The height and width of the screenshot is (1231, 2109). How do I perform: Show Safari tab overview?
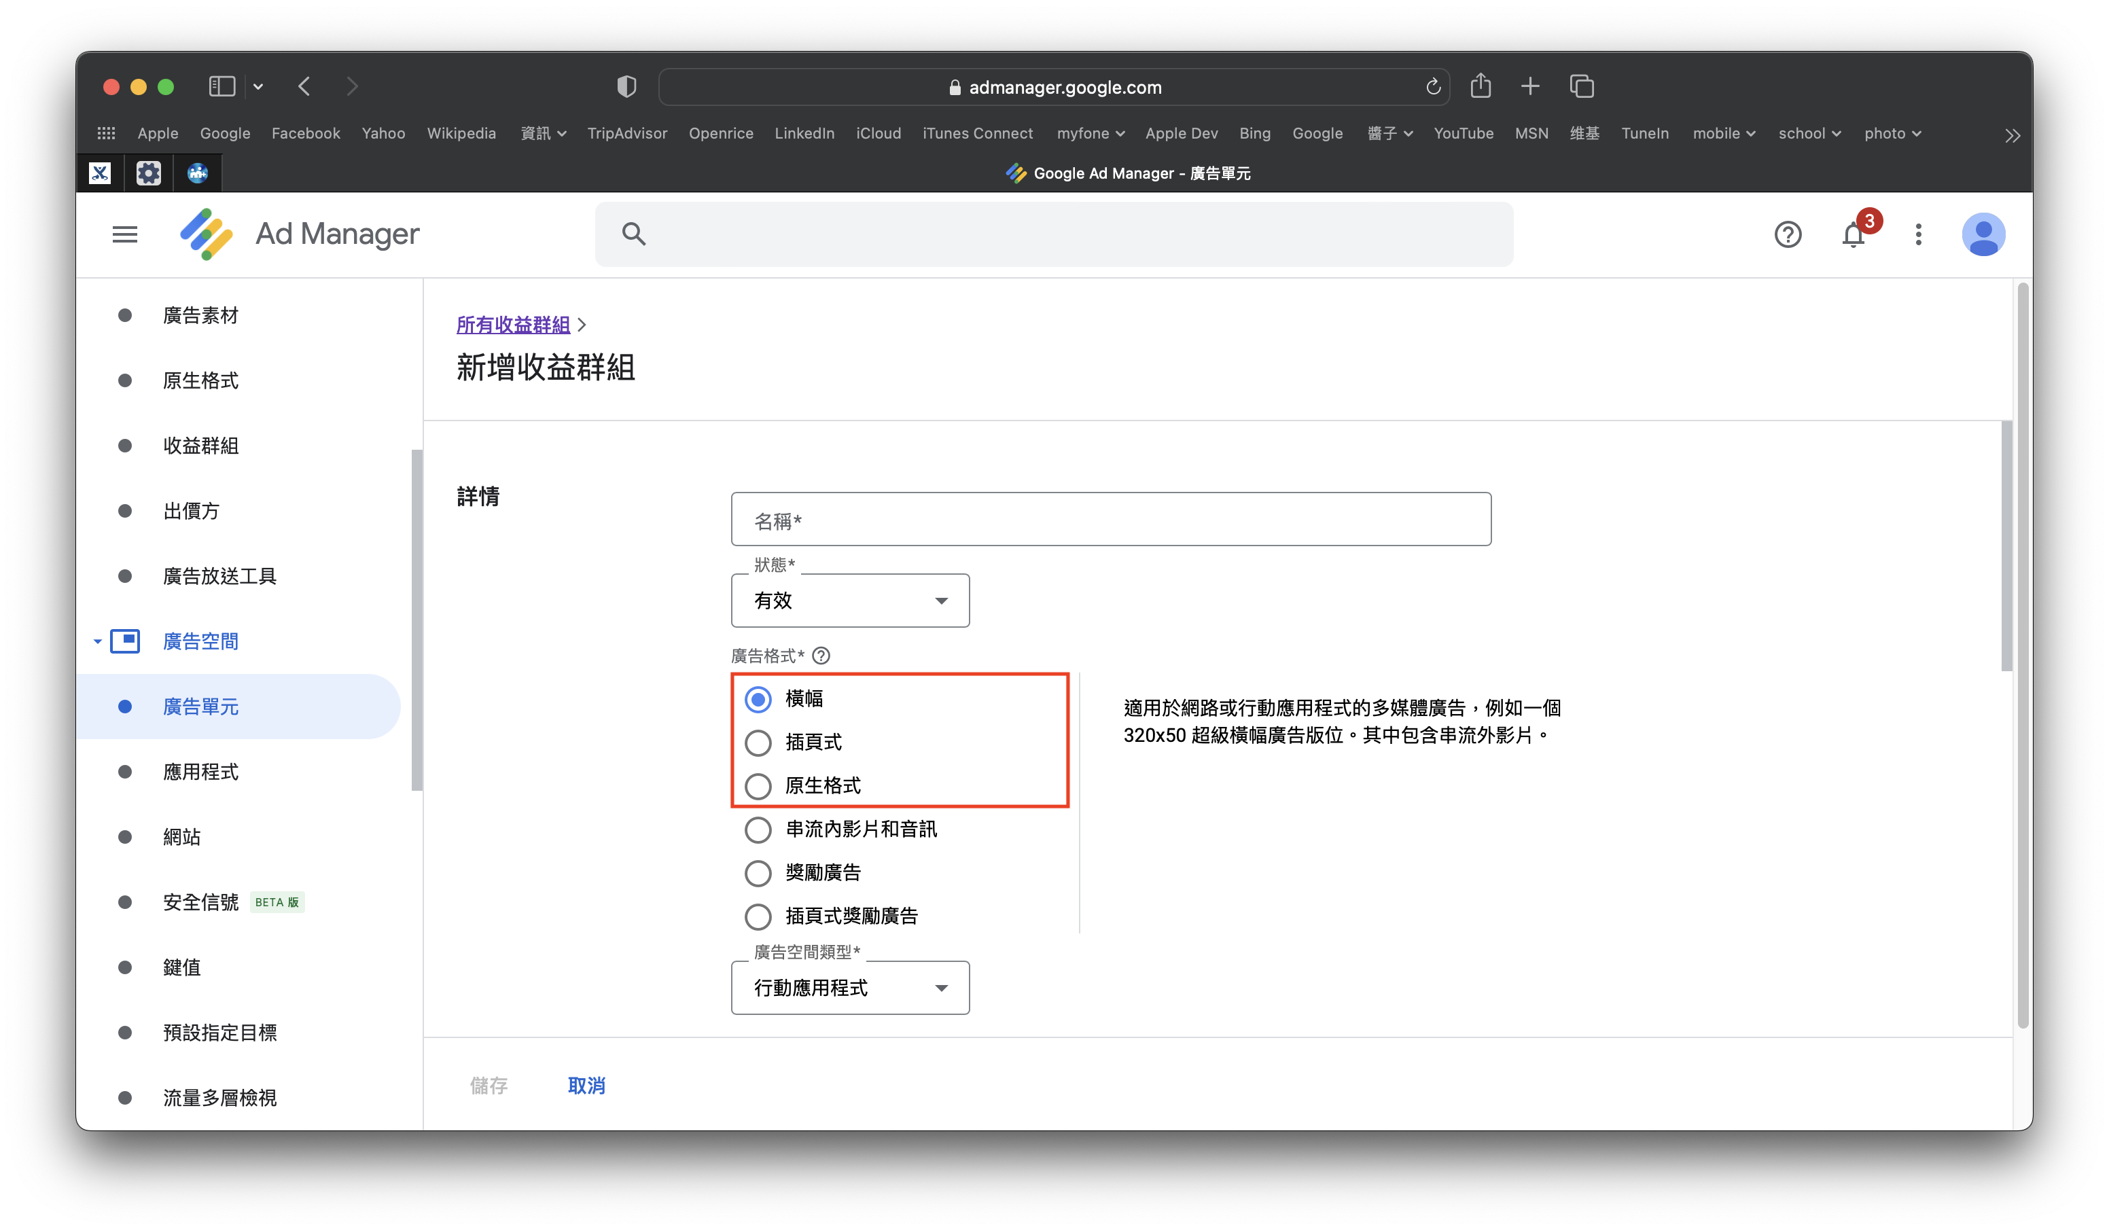(x=1582, y=86)
